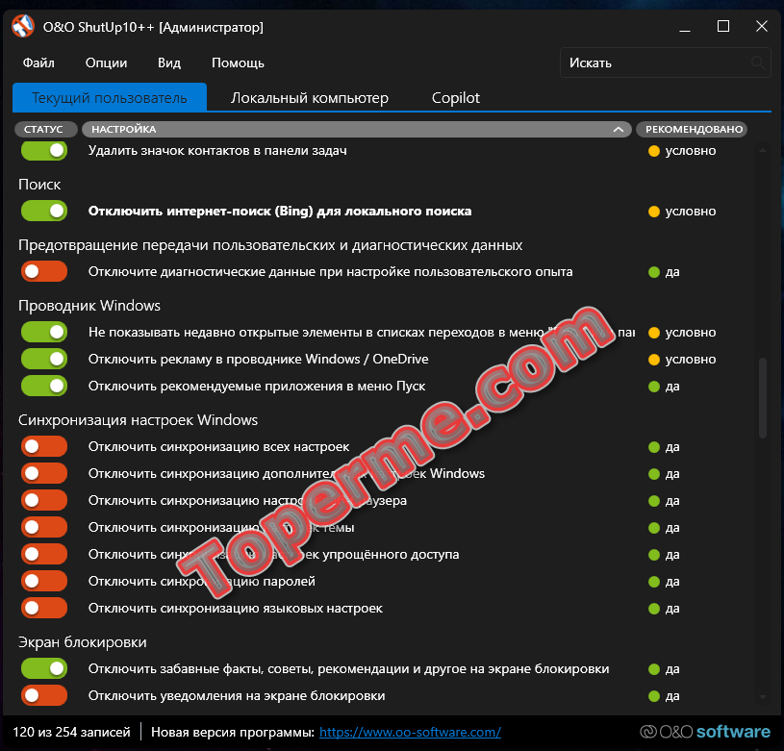Click the O&O software logo in status bar
The width and height of the screenshot is (784, 751).
pyautogui.click(x=705, y=732)
